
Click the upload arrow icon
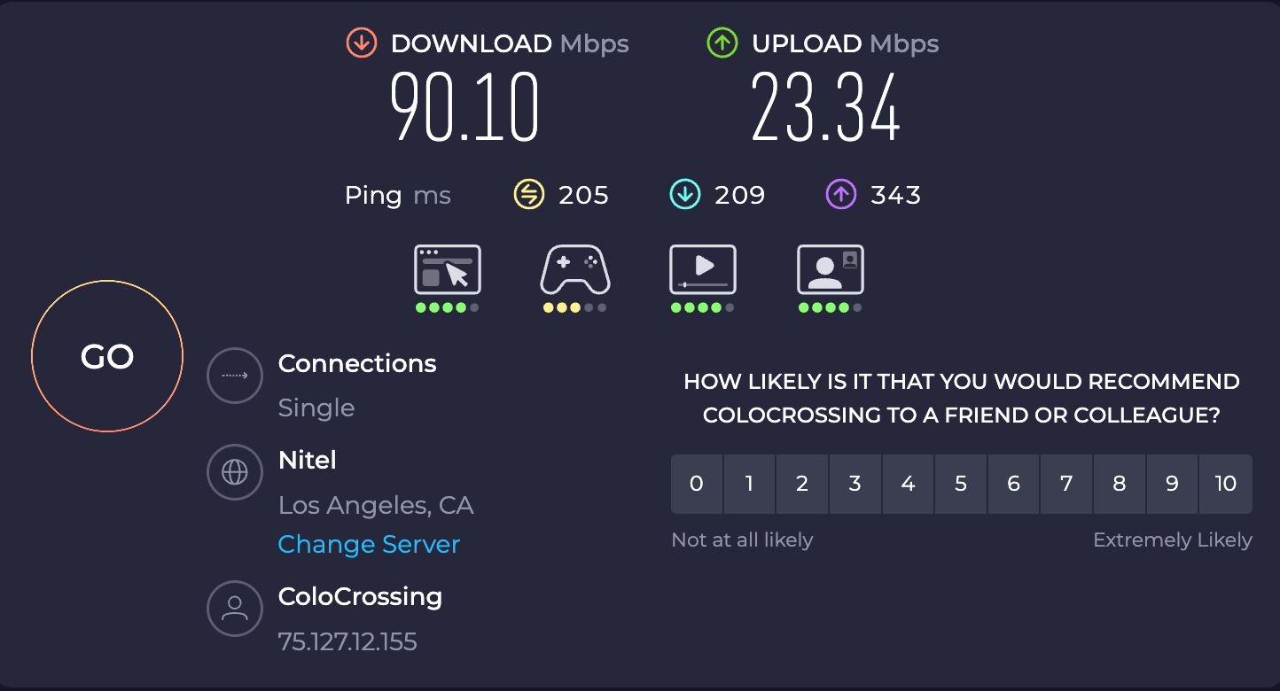point(722,43)
